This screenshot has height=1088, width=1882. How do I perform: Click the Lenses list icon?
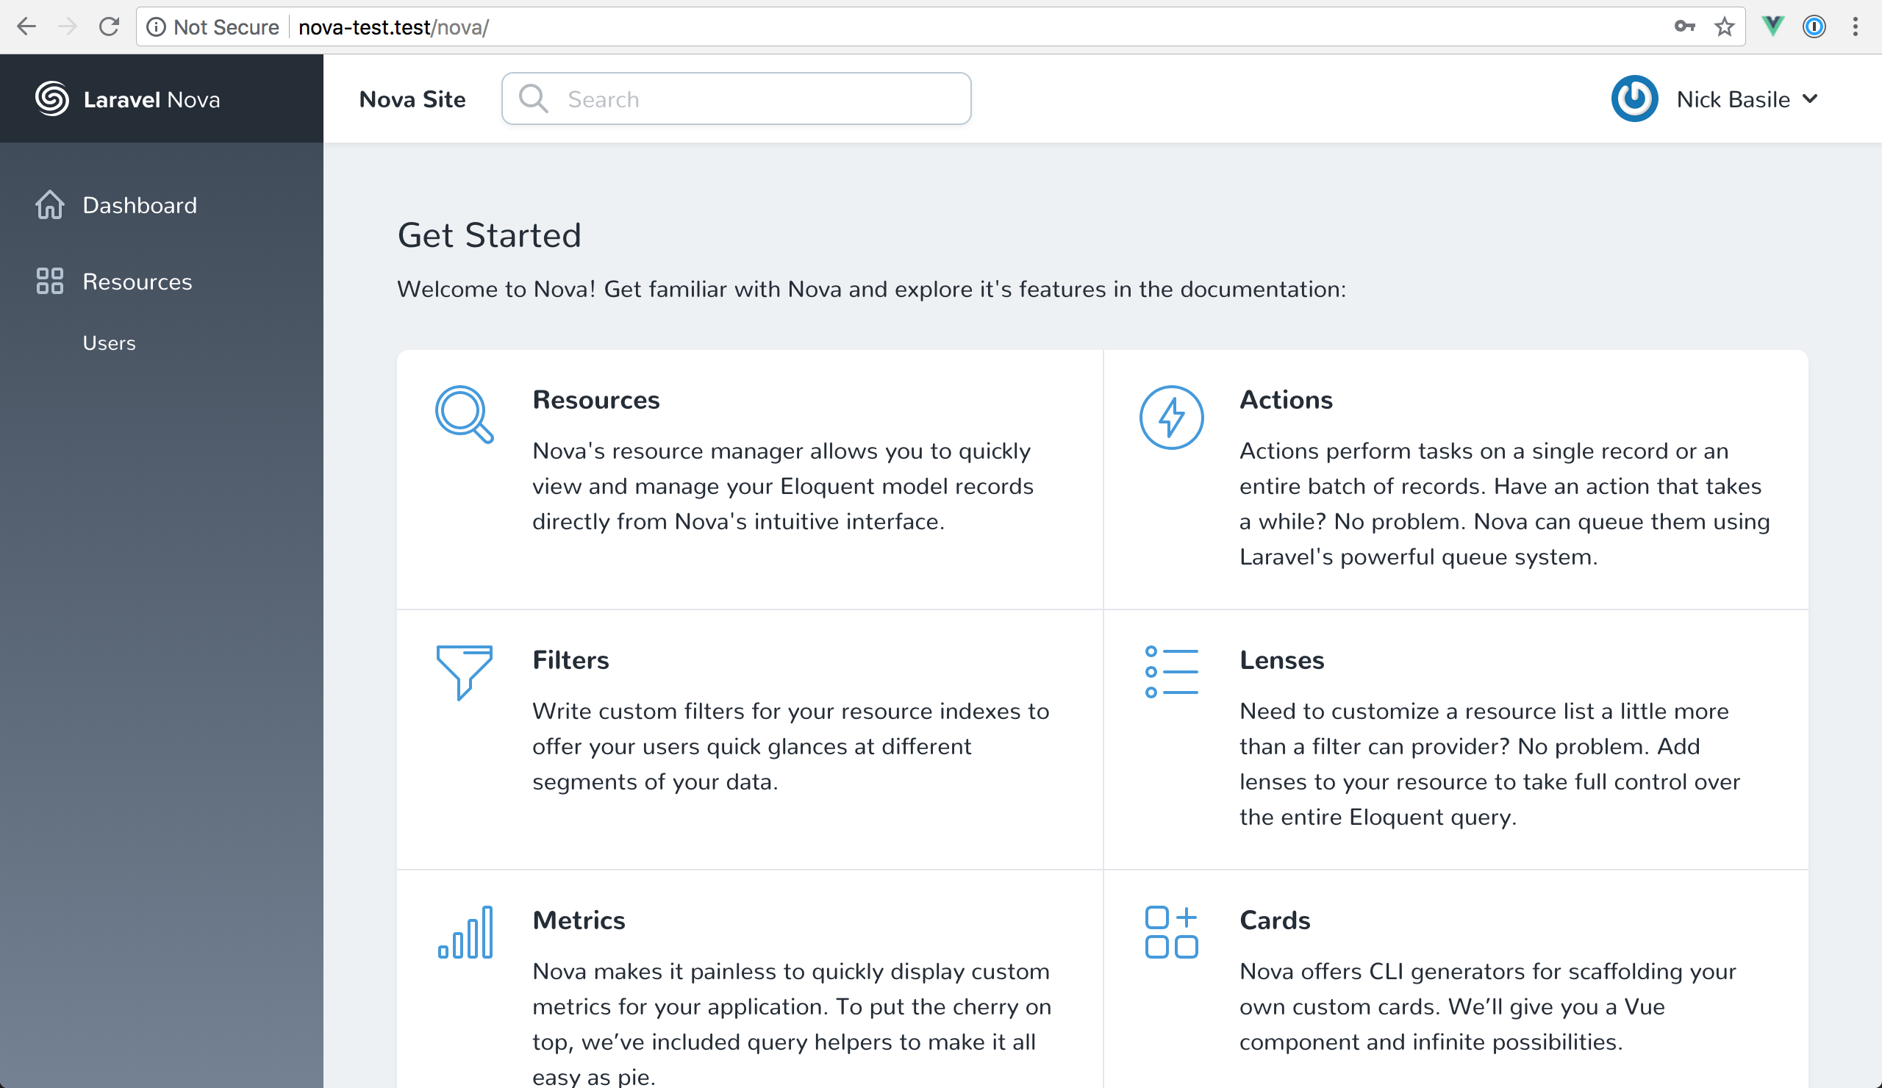pyautogui.click(x=1171, y=672)
